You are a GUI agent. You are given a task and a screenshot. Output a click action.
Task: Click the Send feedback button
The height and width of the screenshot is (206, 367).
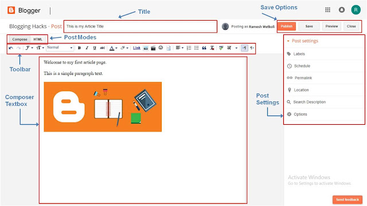348,200
